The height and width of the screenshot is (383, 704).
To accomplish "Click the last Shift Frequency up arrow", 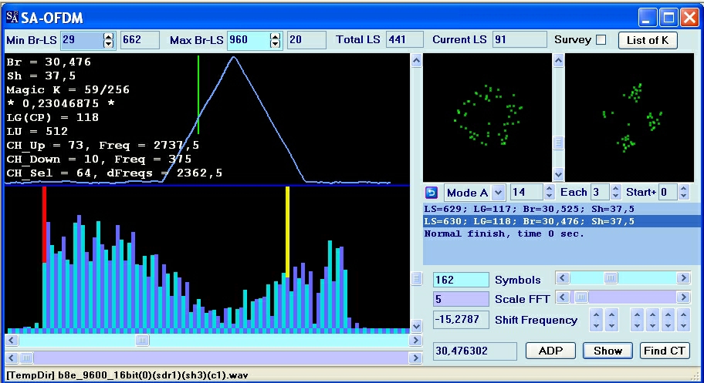I will (683, 314).
